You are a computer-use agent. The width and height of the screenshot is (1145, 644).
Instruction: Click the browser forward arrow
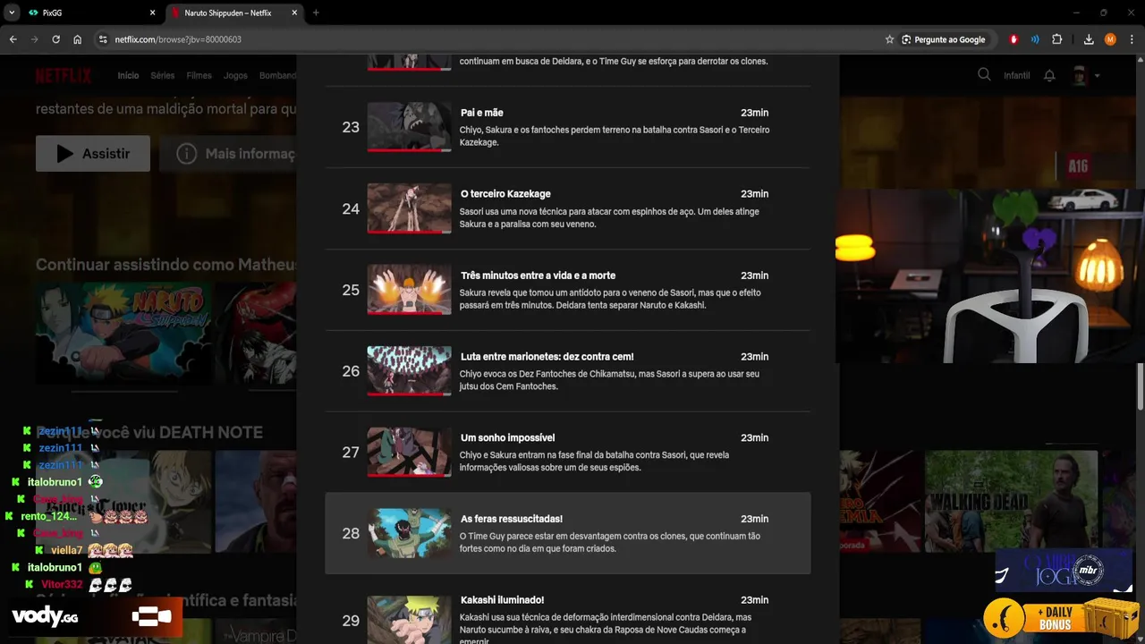(35, 39)
